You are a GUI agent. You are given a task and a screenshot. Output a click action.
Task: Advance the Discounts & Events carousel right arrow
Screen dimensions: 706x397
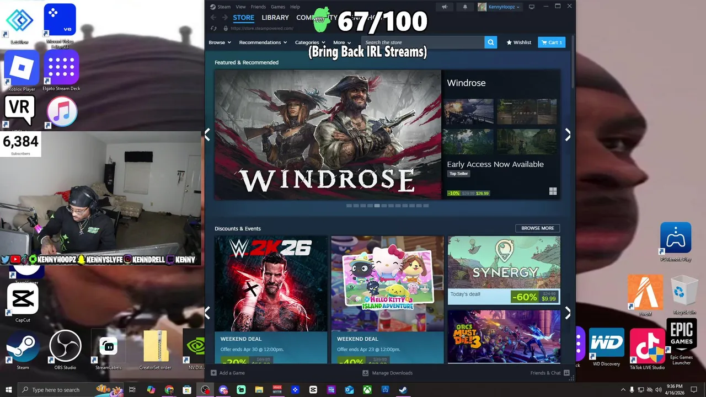568,313
